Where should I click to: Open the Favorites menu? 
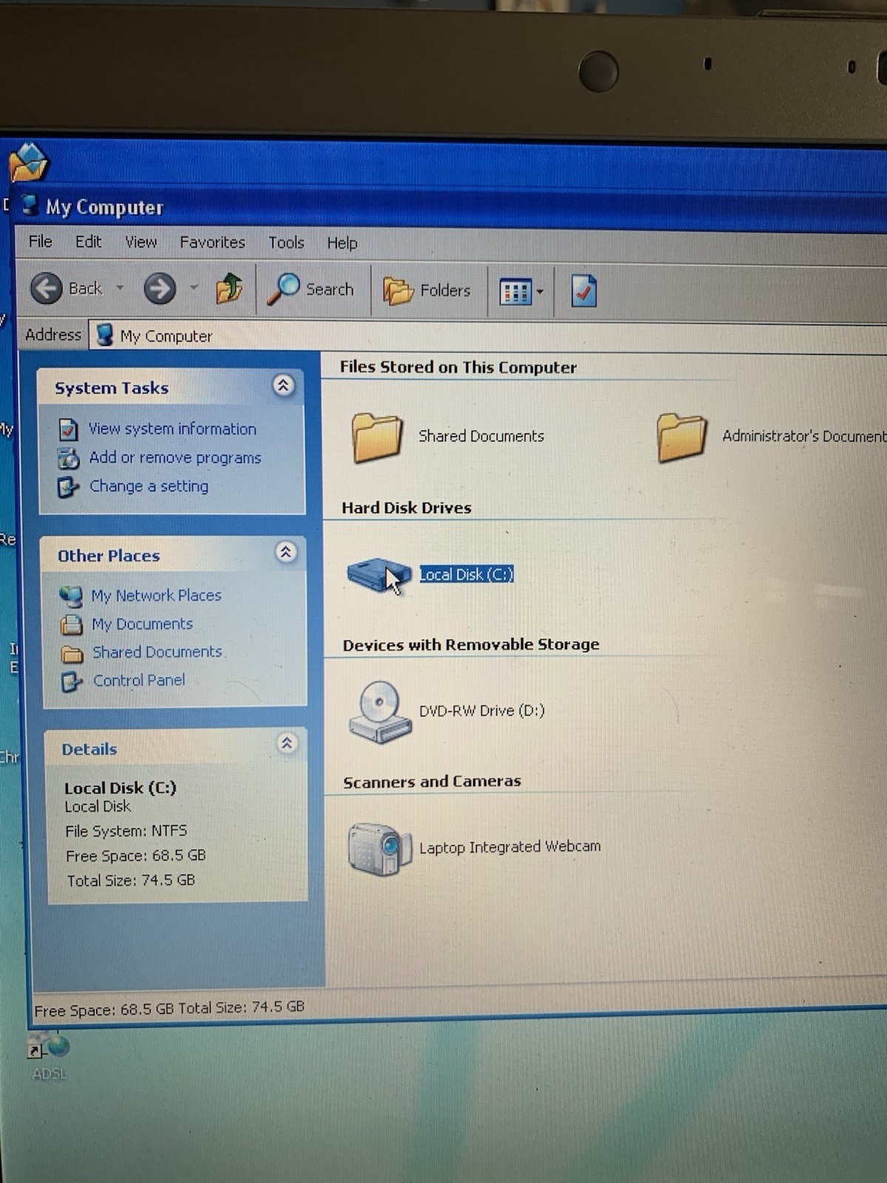coord(212,243)
